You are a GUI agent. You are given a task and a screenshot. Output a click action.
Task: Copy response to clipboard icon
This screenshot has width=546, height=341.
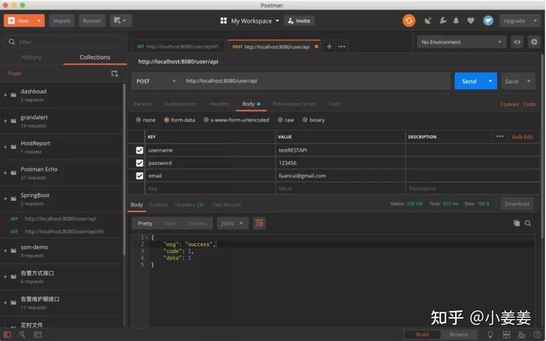[517, 223]
